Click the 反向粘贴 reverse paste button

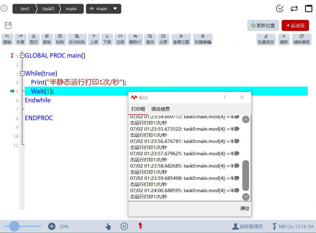click(x=77, y=39)
